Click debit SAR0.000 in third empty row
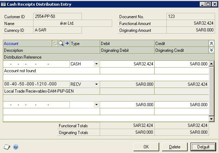Screen dimensions: 219x153 click(x=127, y=105)
